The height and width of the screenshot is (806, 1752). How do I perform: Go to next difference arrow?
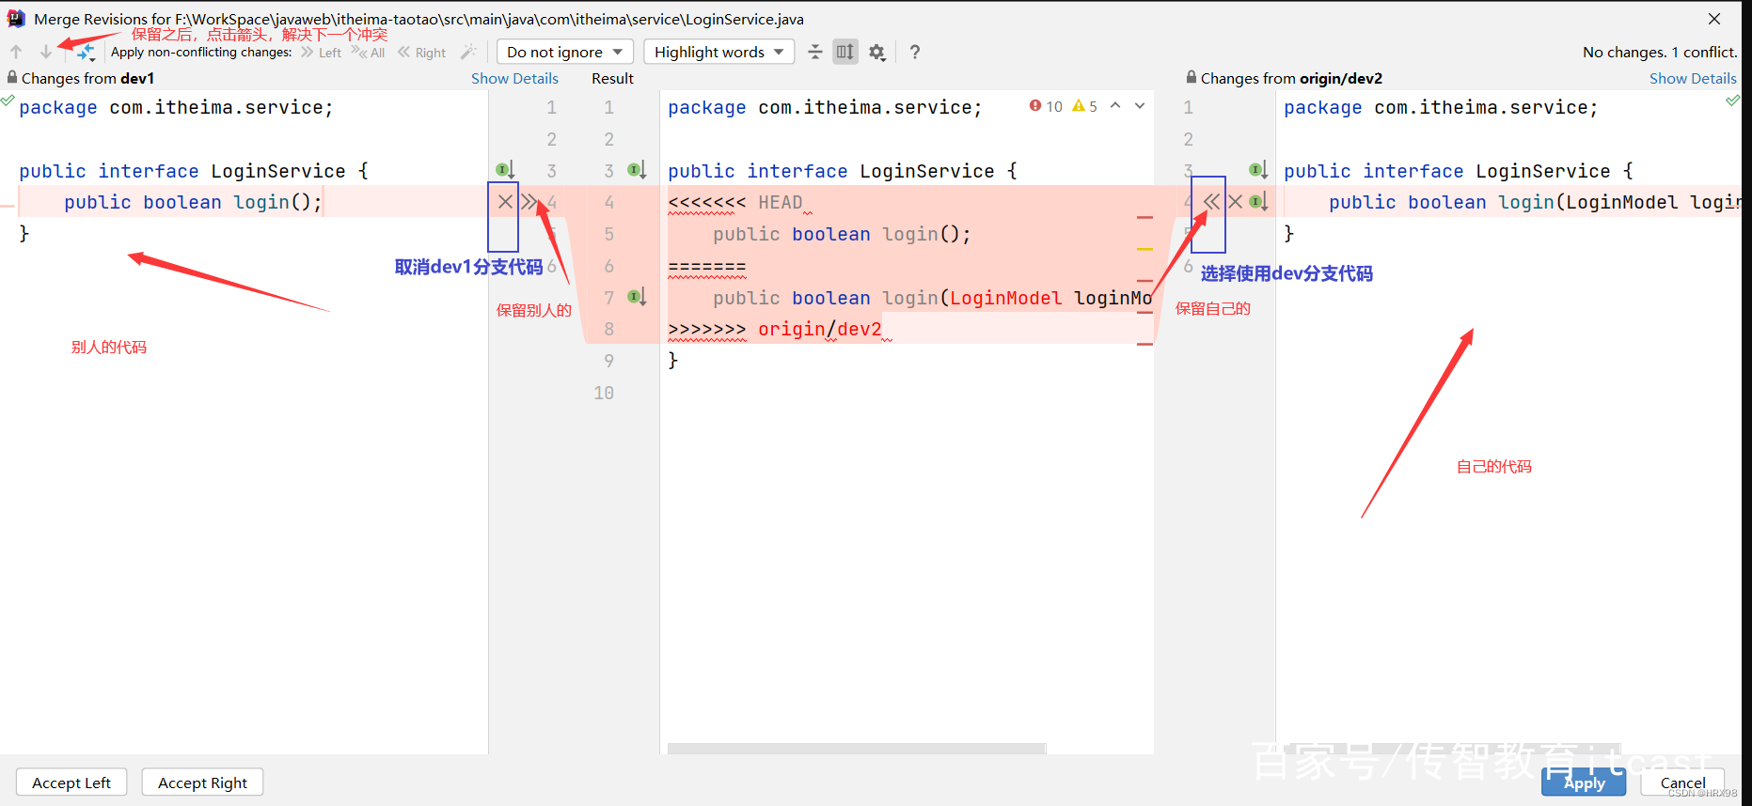pyautogui.click(x=45, y=52)
